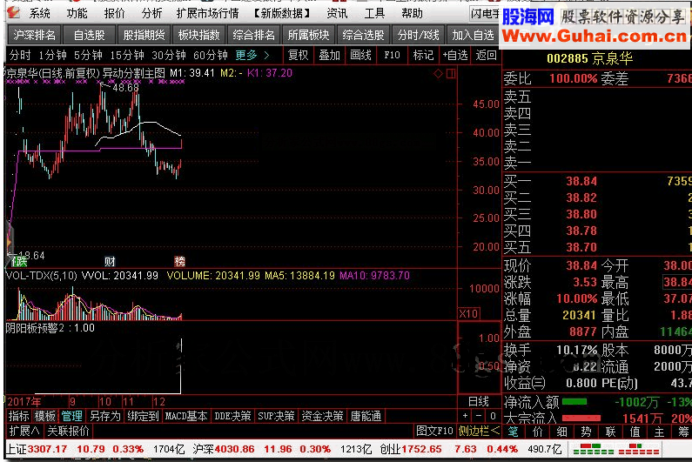This screenshot has height=462, width=692.
Task: Open the 扩展市场行情 menu
Action: [207, 13]
